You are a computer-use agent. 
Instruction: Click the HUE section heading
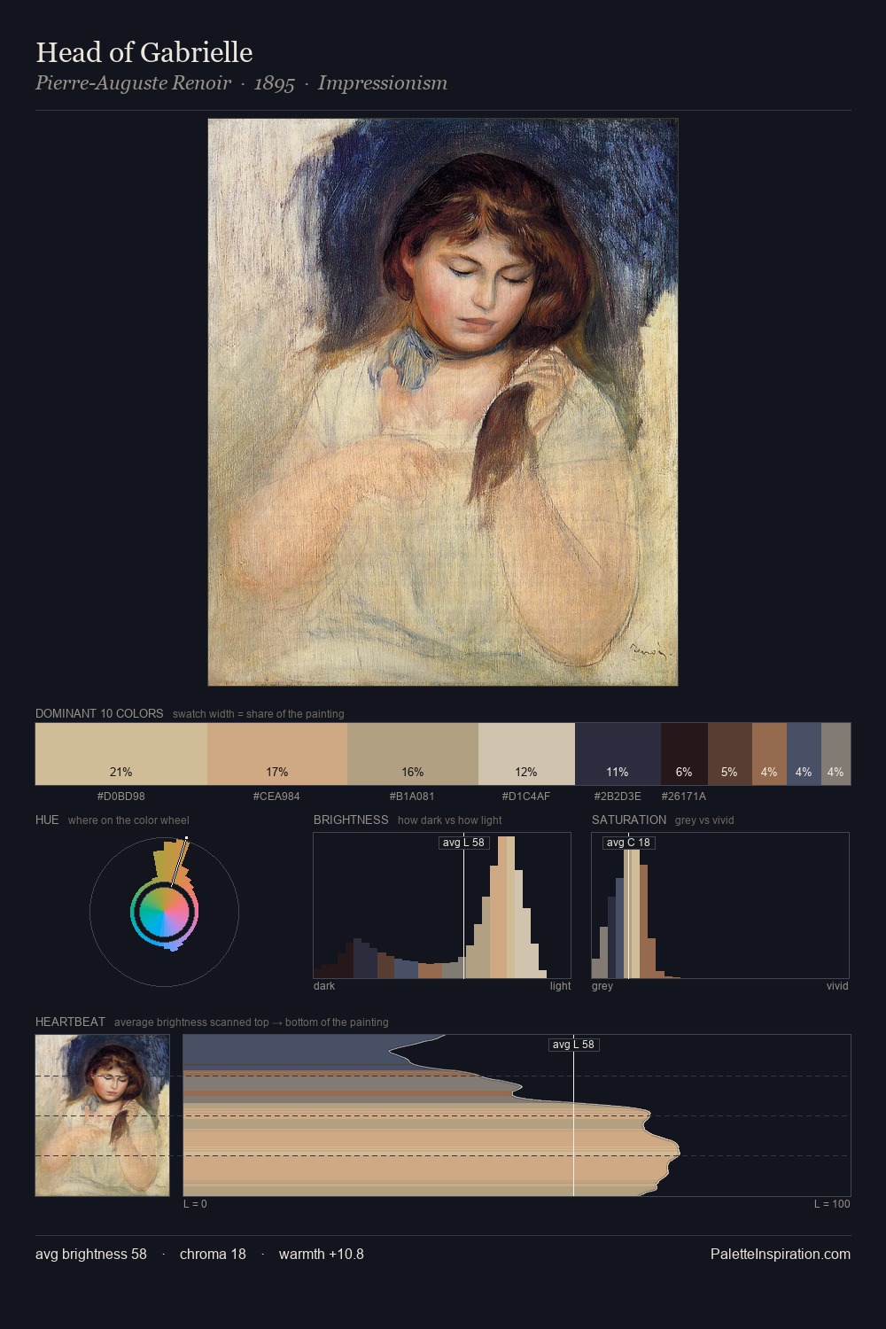[47, 820]
